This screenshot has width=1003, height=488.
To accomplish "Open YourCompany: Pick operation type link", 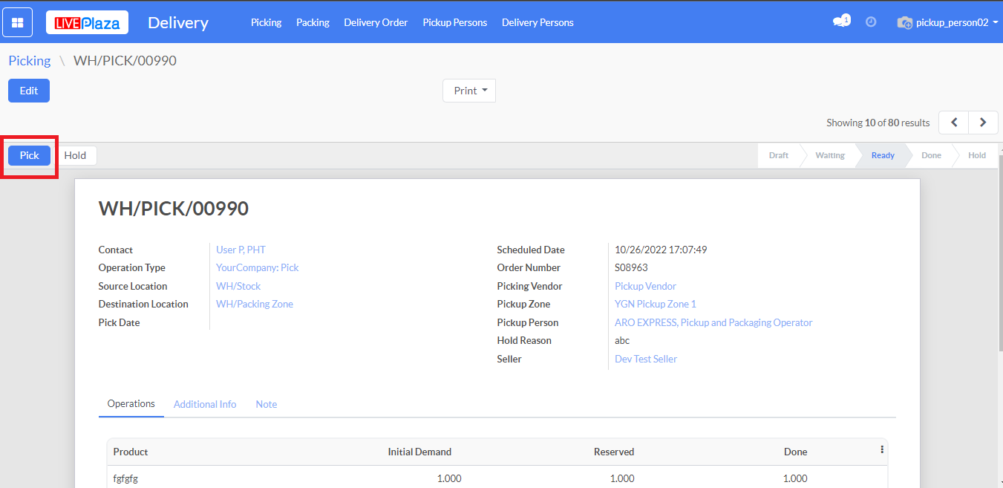I will (258, 267).
